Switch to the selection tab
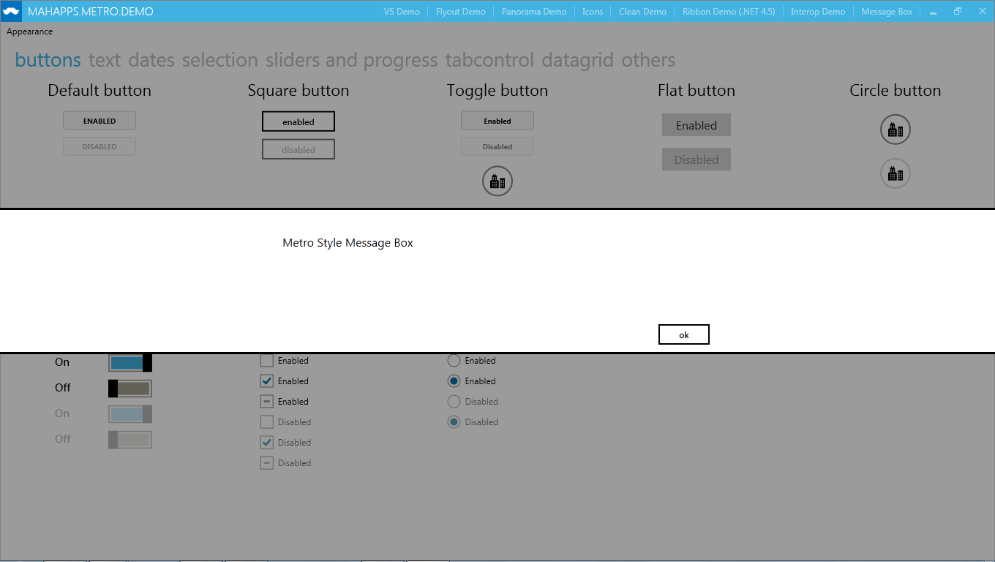This screenshot has height=562, width=995. pos(220,60)
